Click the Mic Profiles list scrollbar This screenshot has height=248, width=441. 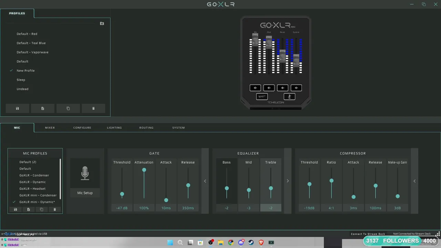click(x=60, y=179)
